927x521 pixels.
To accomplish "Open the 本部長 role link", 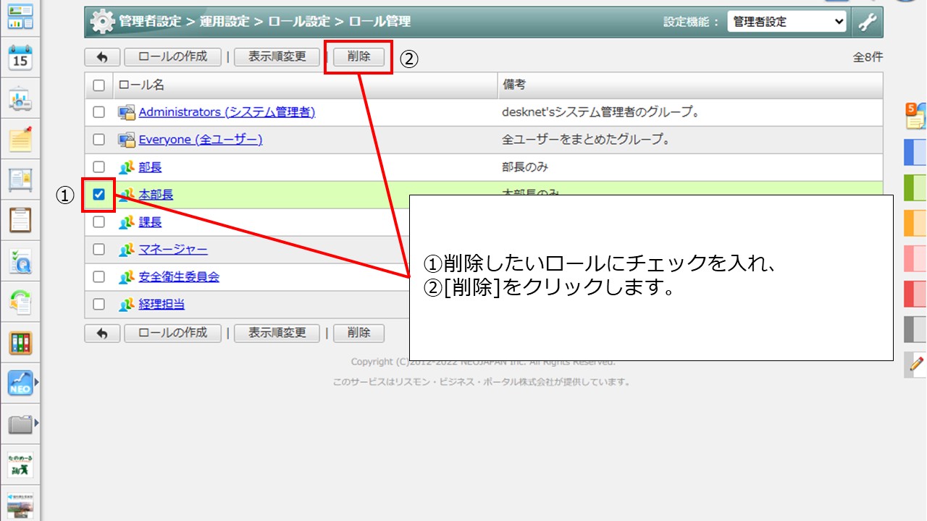I will point(156,195).
